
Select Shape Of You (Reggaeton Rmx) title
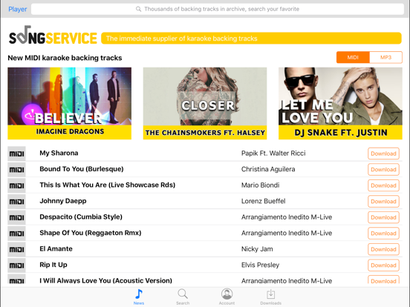point(90,233)
